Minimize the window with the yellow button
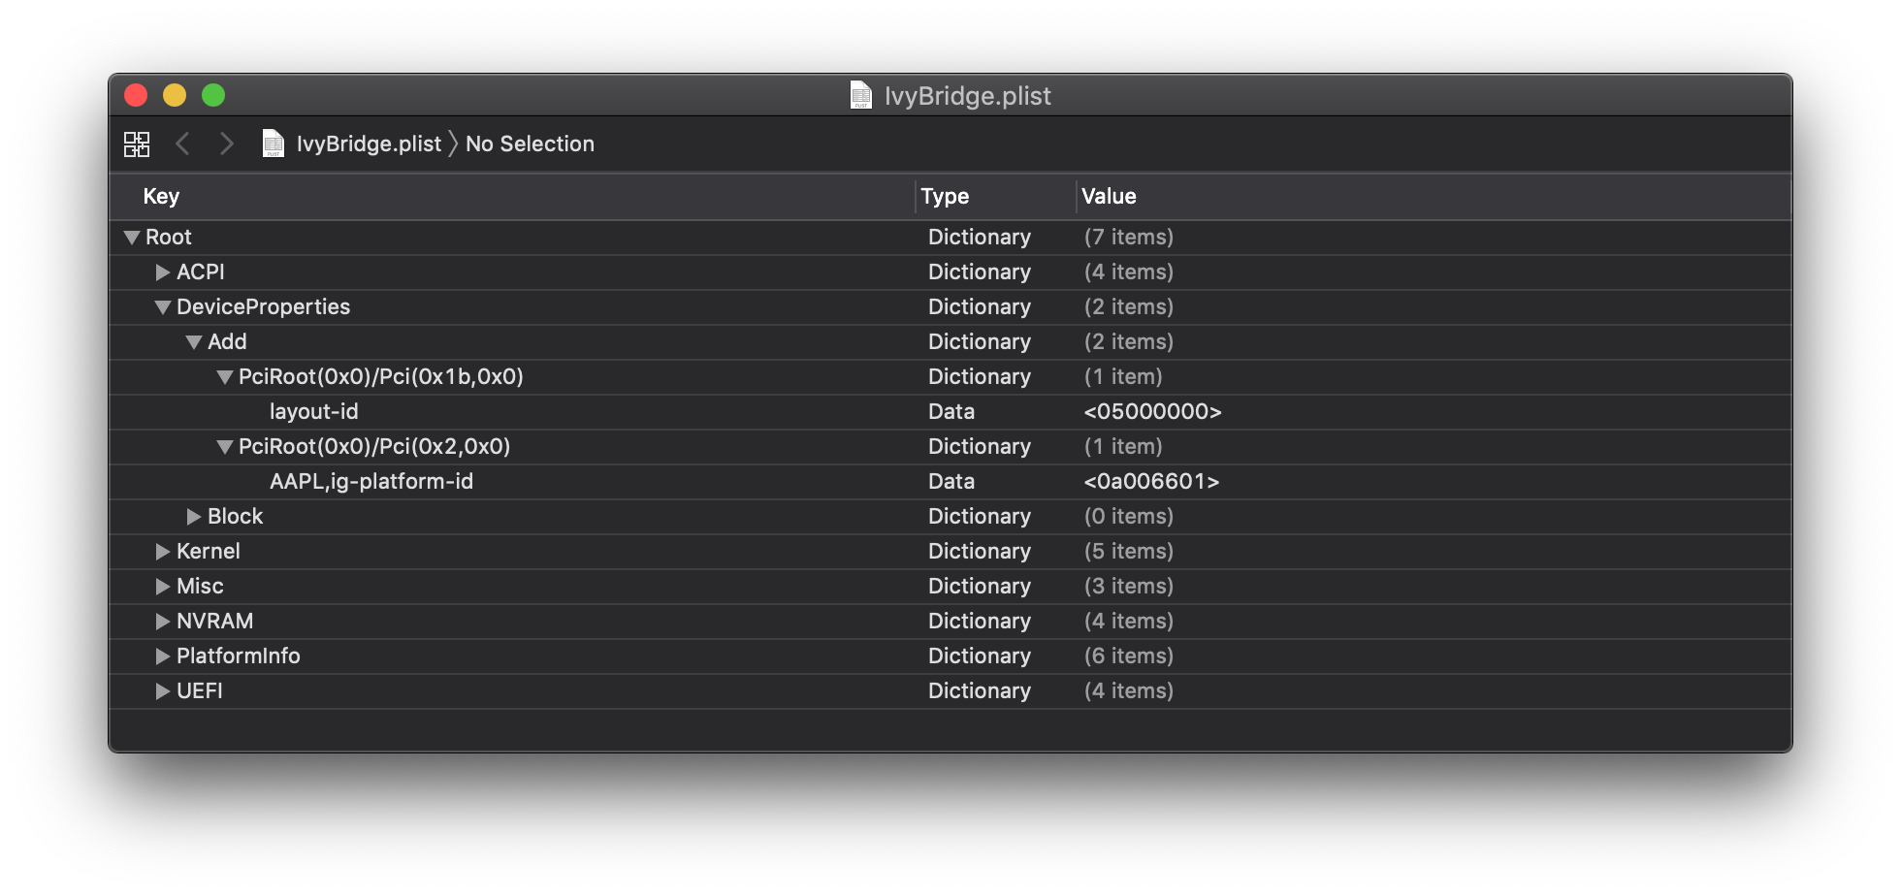The height and width of the screenshot is (896, 1901). tap(175, 95)
